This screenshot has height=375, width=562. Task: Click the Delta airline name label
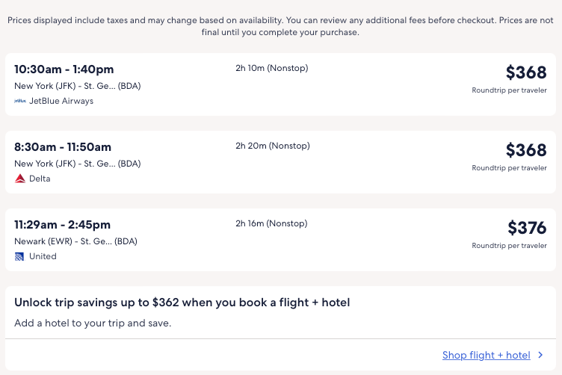[x=40, y=179]
